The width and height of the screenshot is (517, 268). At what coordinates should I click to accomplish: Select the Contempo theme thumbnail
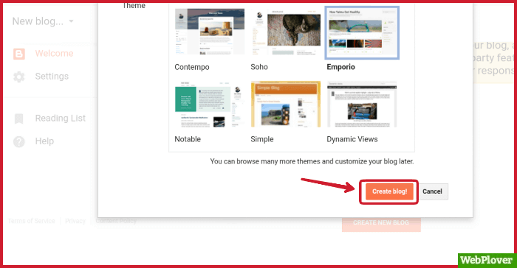tap(210, 32)
